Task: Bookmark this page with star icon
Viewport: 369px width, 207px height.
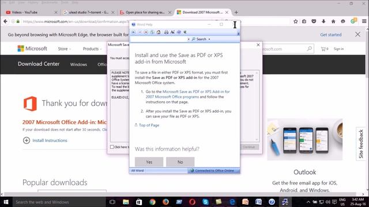Action: click(296, 21)
